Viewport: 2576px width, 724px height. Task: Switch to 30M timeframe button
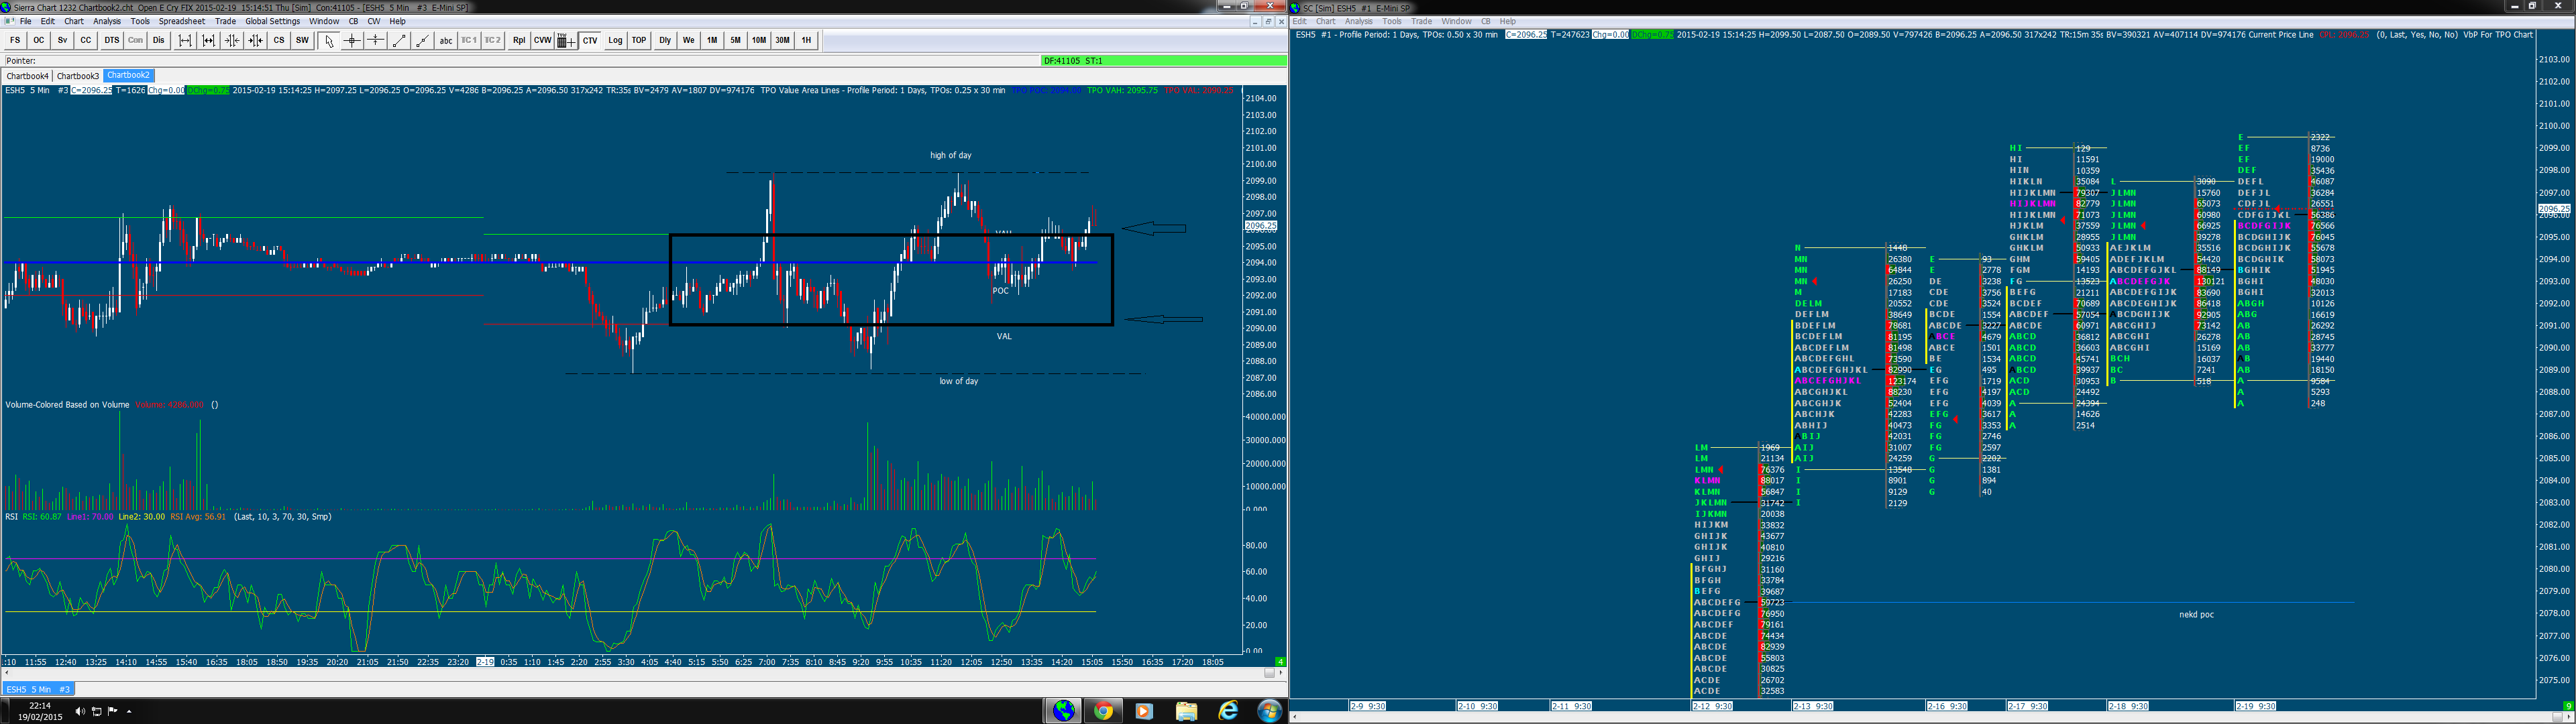coord(782,41)
